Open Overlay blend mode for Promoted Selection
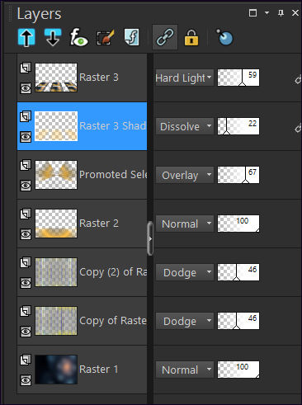The height and width of the screenshot is (405, 302). pos(185,175)
